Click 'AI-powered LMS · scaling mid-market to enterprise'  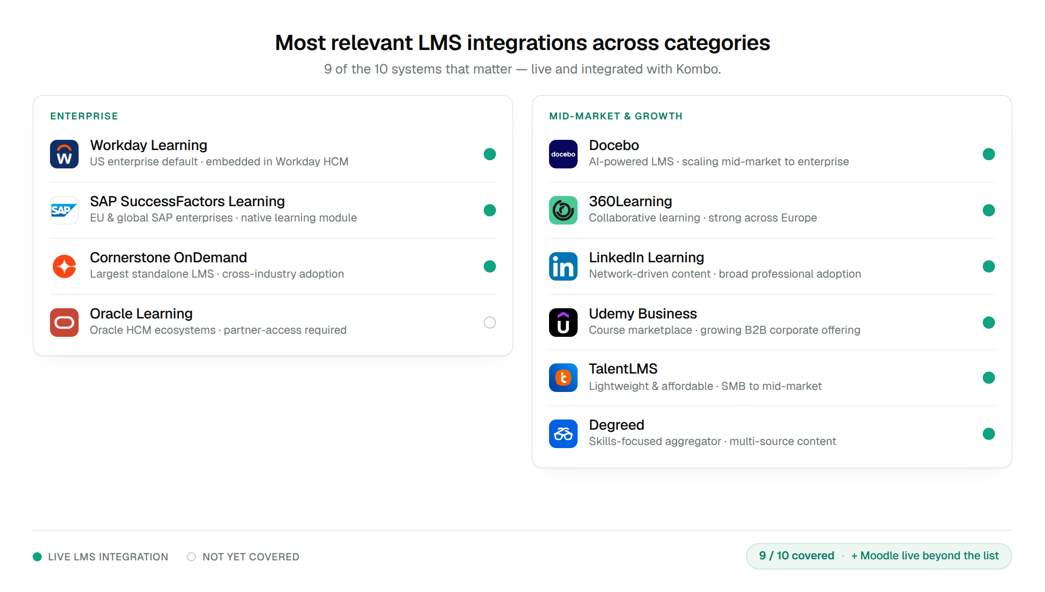point(719,162)
